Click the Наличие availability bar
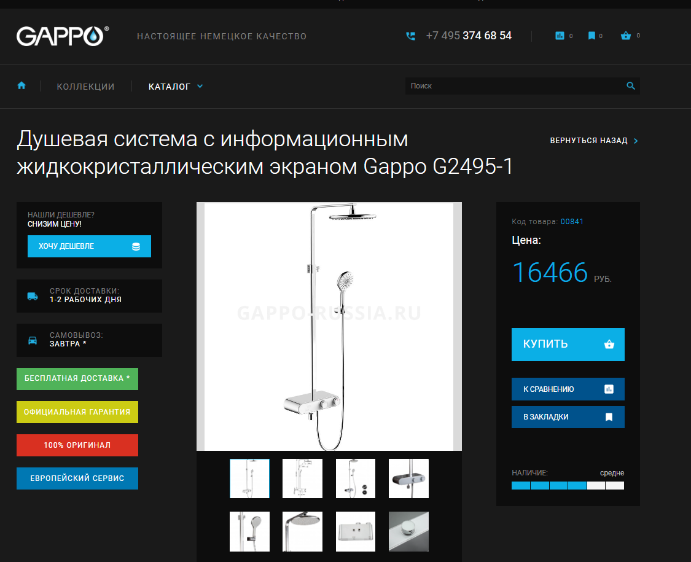This screenshot has height=562, width=691. click(568, 486)
